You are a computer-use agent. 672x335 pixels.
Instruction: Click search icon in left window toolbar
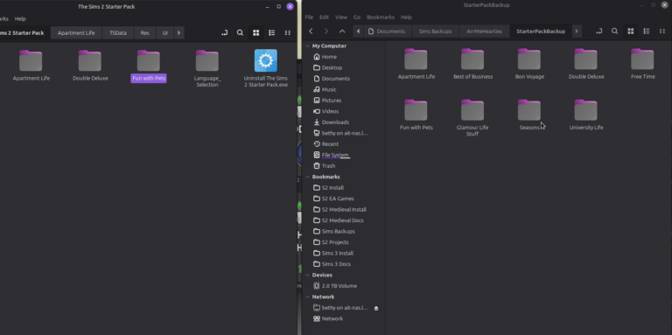[240, 32]
